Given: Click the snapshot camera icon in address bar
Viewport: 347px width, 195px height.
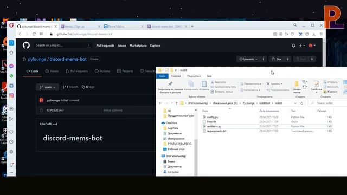Looking at the screenshot, I should [x=275, y=34].
